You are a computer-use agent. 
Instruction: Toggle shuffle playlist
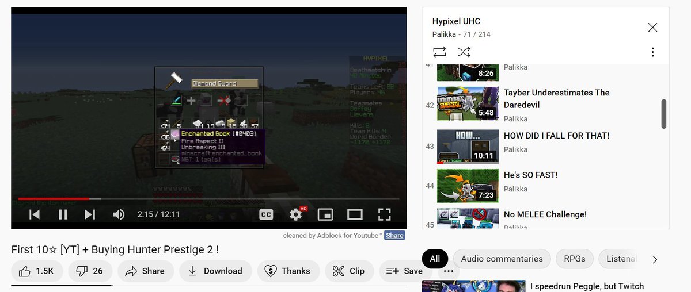(464, 52)
